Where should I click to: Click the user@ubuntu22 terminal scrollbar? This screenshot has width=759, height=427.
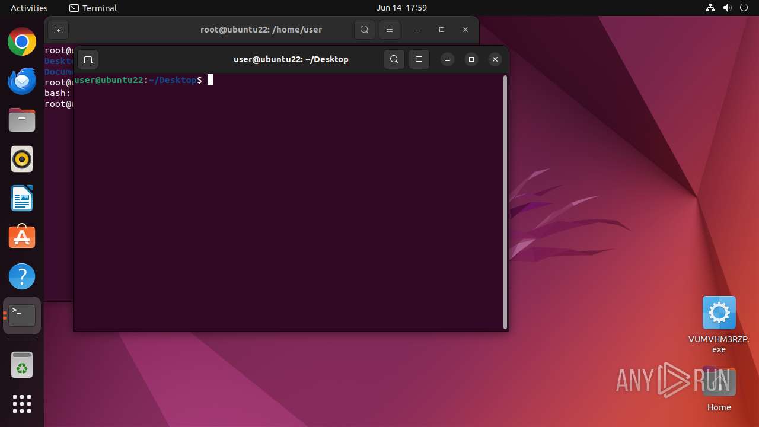505,202
